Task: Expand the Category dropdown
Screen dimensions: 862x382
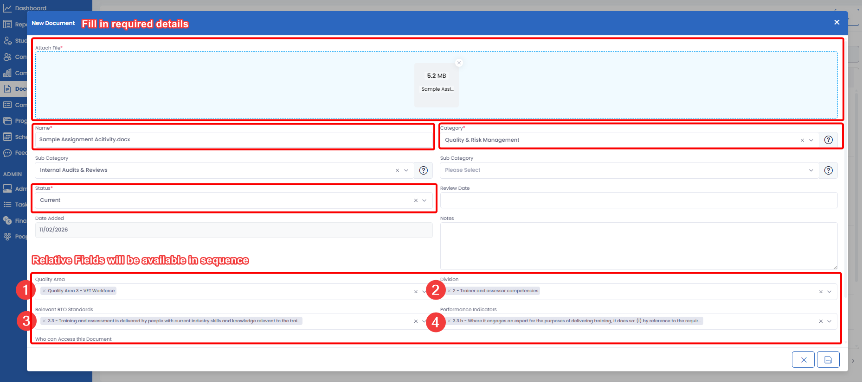Action: click(x=811, y=140)
